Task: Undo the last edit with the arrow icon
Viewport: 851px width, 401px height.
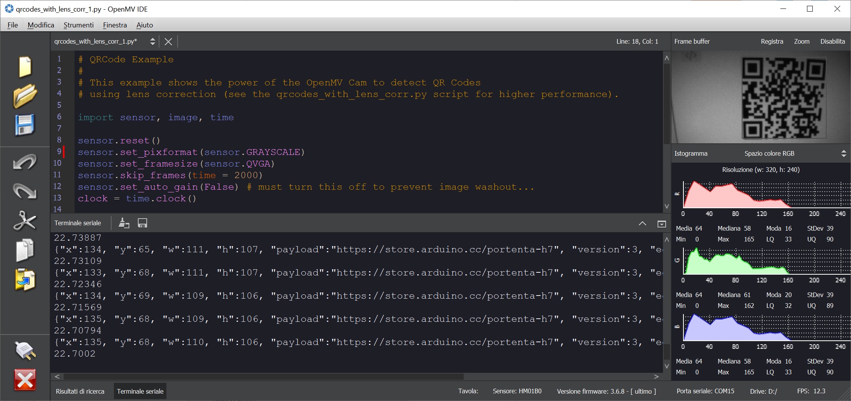Action: coord(25,162)
